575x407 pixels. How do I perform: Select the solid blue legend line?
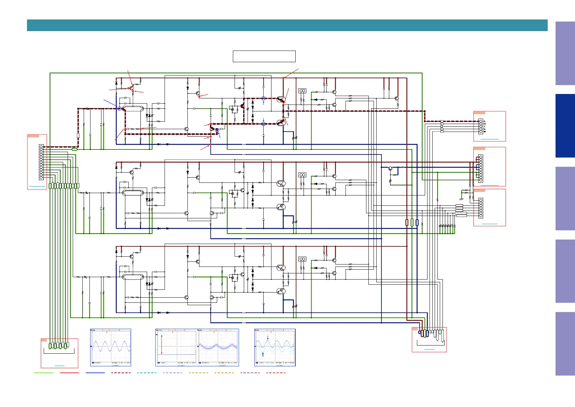95,373
